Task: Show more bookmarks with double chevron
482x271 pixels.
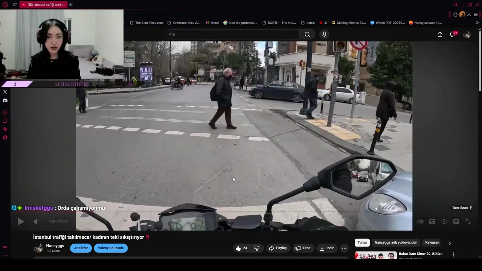Action: click(x=477, y=23)
